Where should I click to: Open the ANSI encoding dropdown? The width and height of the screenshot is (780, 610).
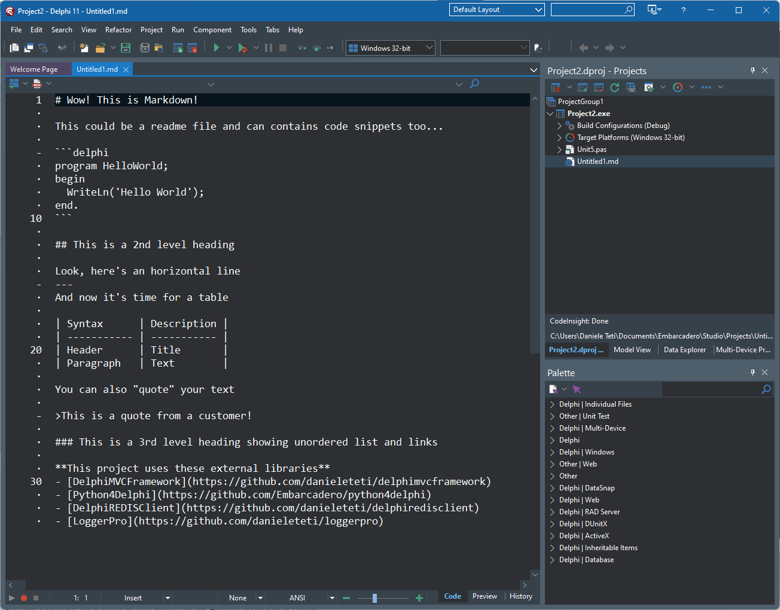332,598
